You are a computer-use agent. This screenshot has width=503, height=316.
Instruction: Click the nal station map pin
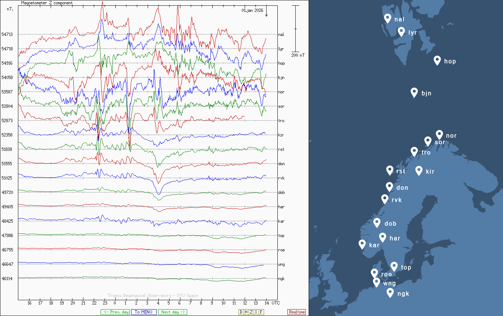pyautogui.click(x=387, y=18)
